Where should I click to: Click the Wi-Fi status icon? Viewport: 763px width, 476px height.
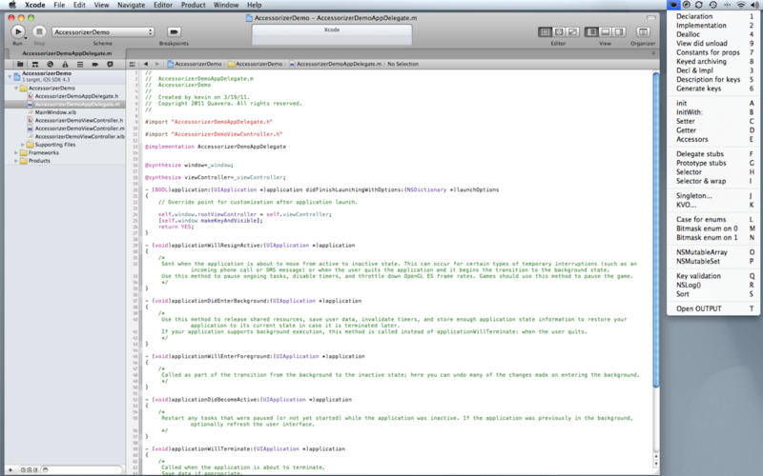(x=741, y=5)
